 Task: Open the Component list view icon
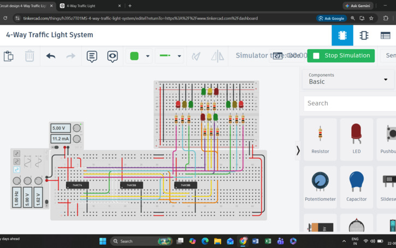386,36
